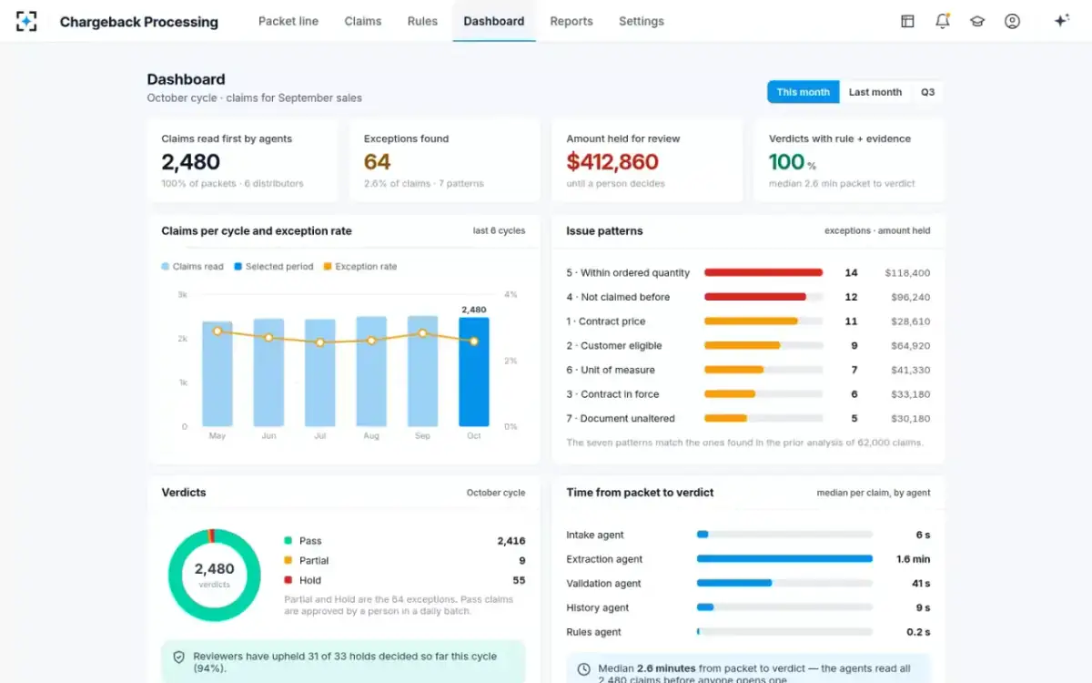Go to the Settings tab
The image size is (1092, 683).
click(x=642, y=21)
